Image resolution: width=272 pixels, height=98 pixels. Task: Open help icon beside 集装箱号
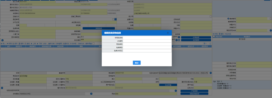(228, 19)
